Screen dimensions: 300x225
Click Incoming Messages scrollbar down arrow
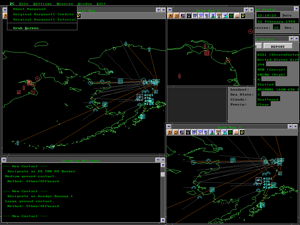[x=163, y=220]
